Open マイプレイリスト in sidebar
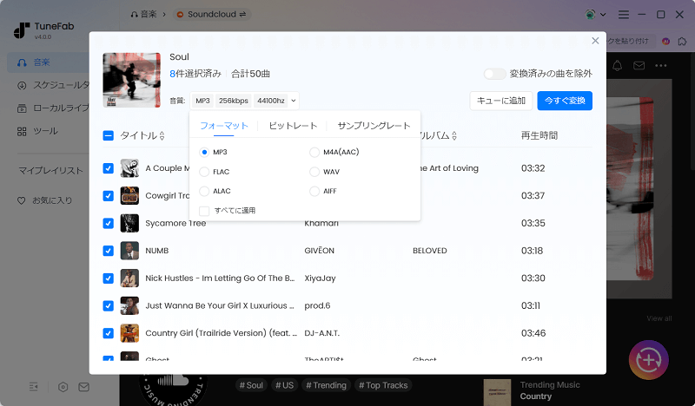The height and width of the screenshot is (406, 695). click(x=51, y=170)
